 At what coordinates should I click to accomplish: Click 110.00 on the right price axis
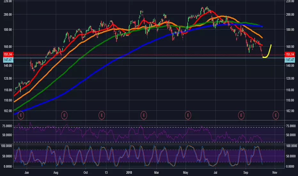click(290, 100)
